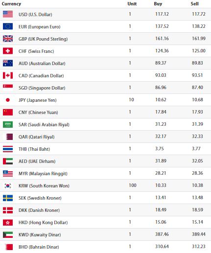Click the UK flag icon
Image resolution: width=211 pixels, height=253 pixels.
point(8,39)
